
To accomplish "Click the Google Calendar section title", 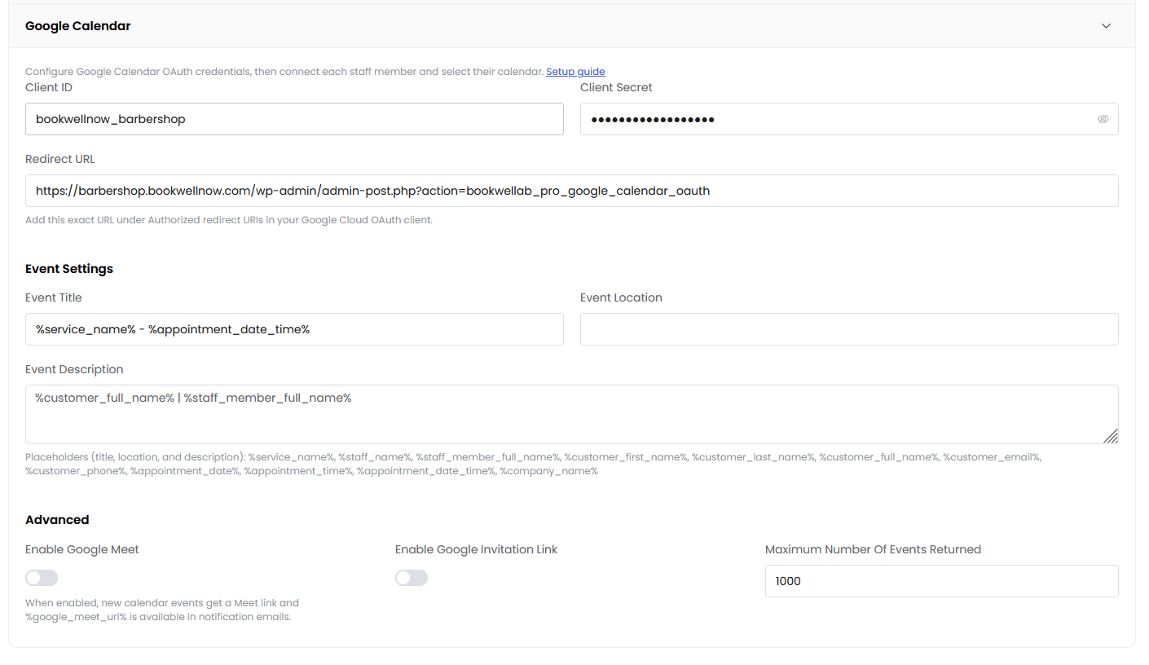I will coord(78,26).
